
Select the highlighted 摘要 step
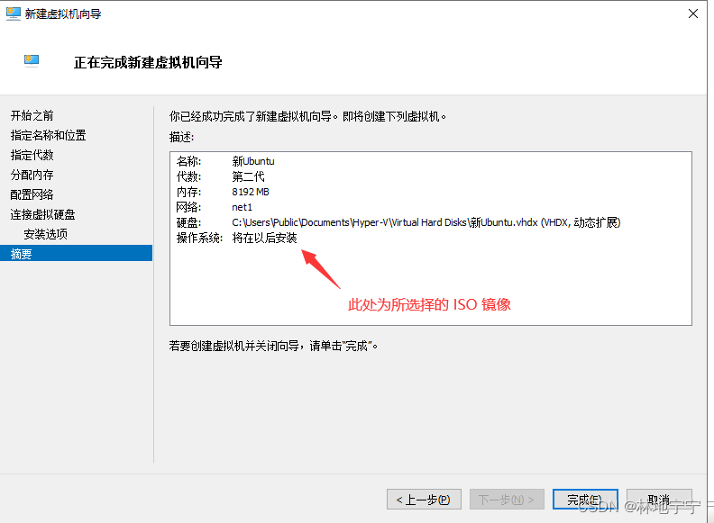(x=76, y=253)
